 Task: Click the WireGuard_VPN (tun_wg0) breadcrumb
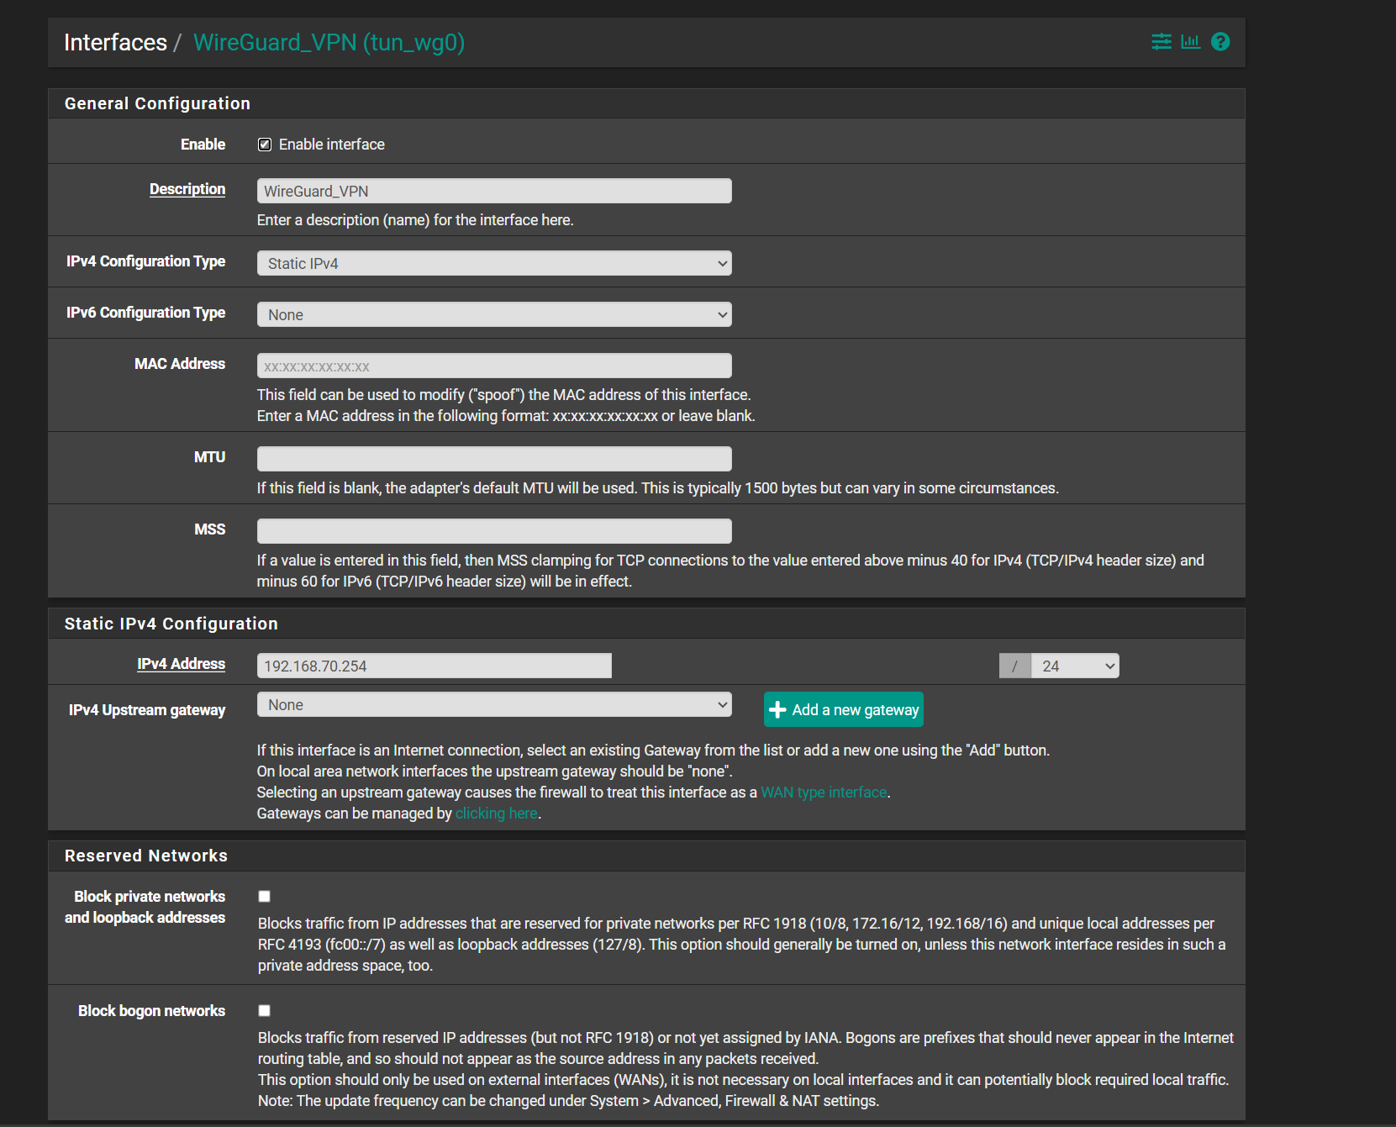point(329,43)
